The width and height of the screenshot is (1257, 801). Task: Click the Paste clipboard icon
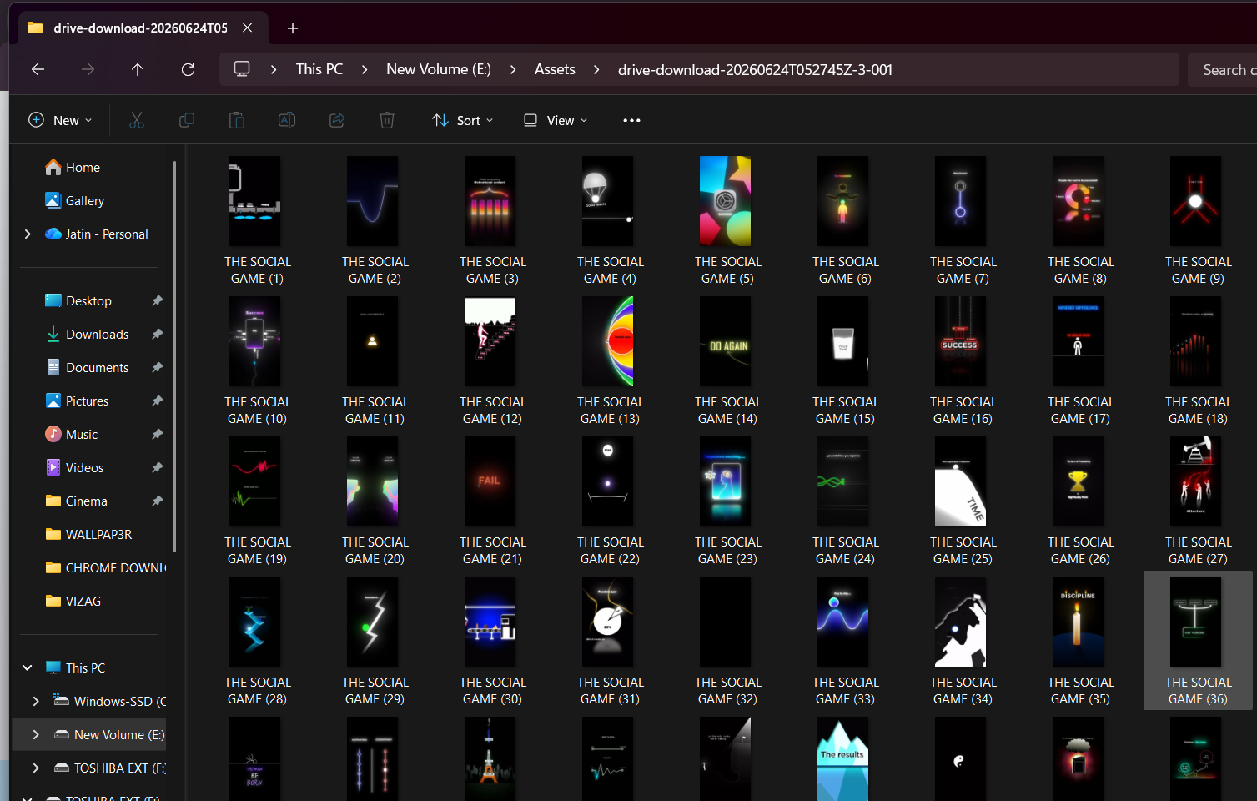[237, 120]
